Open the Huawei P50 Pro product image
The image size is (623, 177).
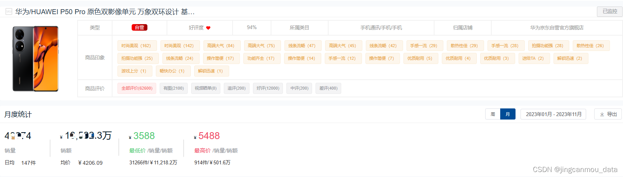pyautogui.click(x=35, y=59)
